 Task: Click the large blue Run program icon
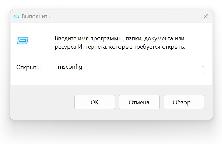point(22,41)
